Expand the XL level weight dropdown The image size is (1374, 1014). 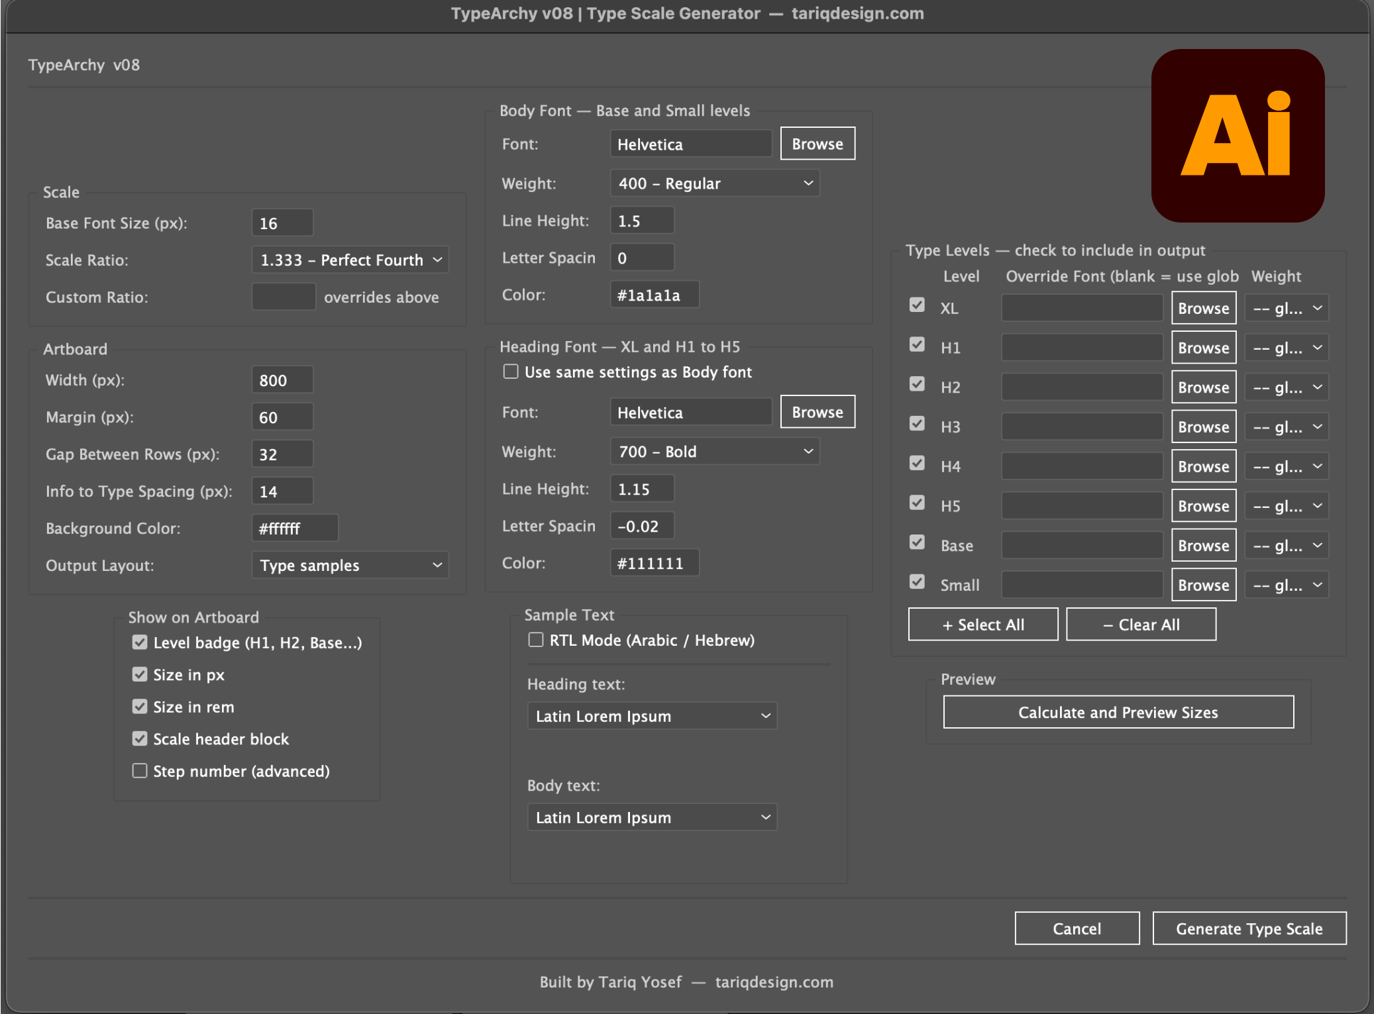pos(1286,308)
